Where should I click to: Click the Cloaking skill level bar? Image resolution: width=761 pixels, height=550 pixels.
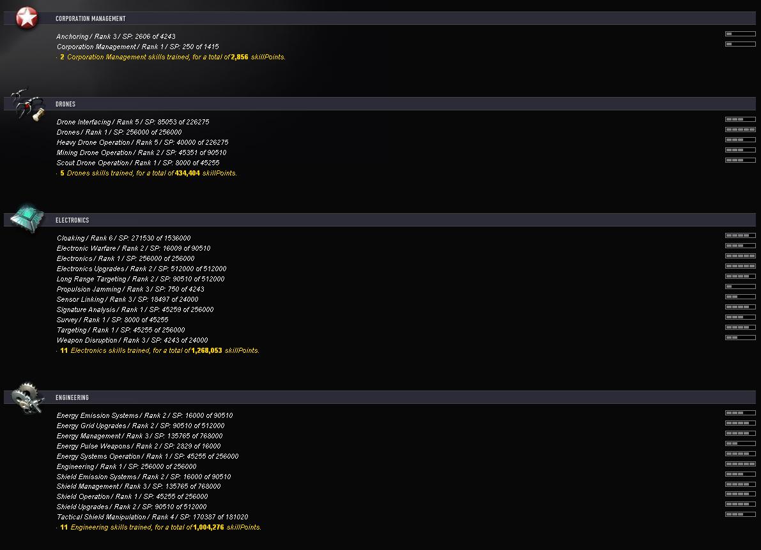tap(740, 235)
